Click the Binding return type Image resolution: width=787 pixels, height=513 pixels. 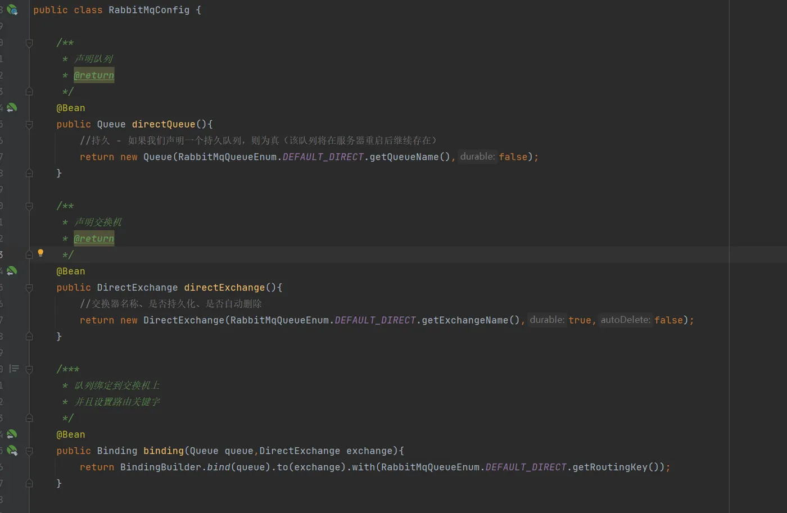pos(117,451)
